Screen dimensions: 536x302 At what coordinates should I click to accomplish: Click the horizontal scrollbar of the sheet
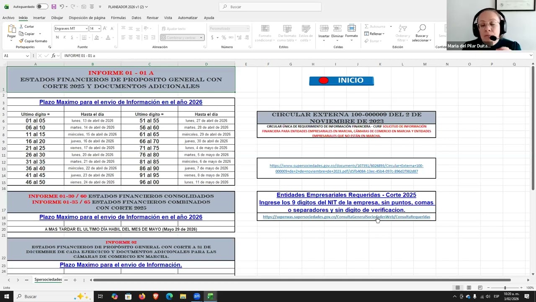pos(301,280)
